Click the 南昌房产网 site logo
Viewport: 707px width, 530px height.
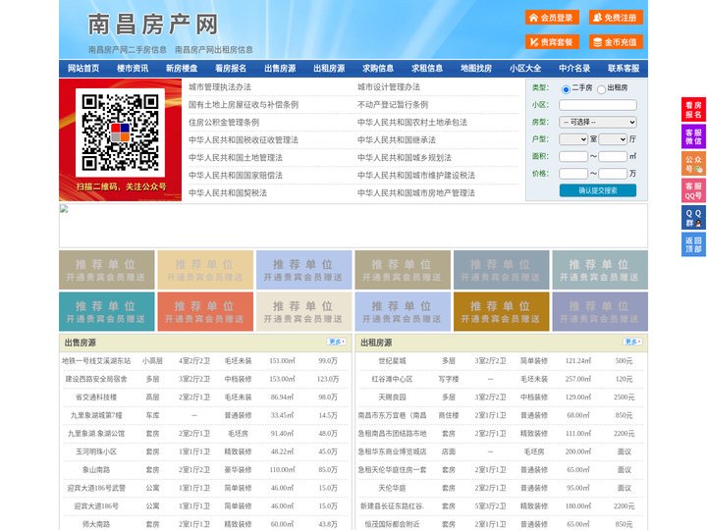[153, 25]
